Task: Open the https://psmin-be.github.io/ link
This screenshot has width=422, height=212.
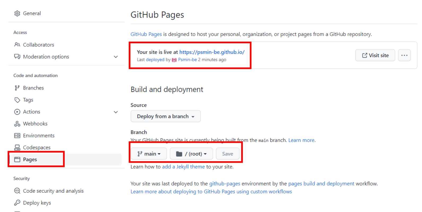Action: [x=212, y=52]
